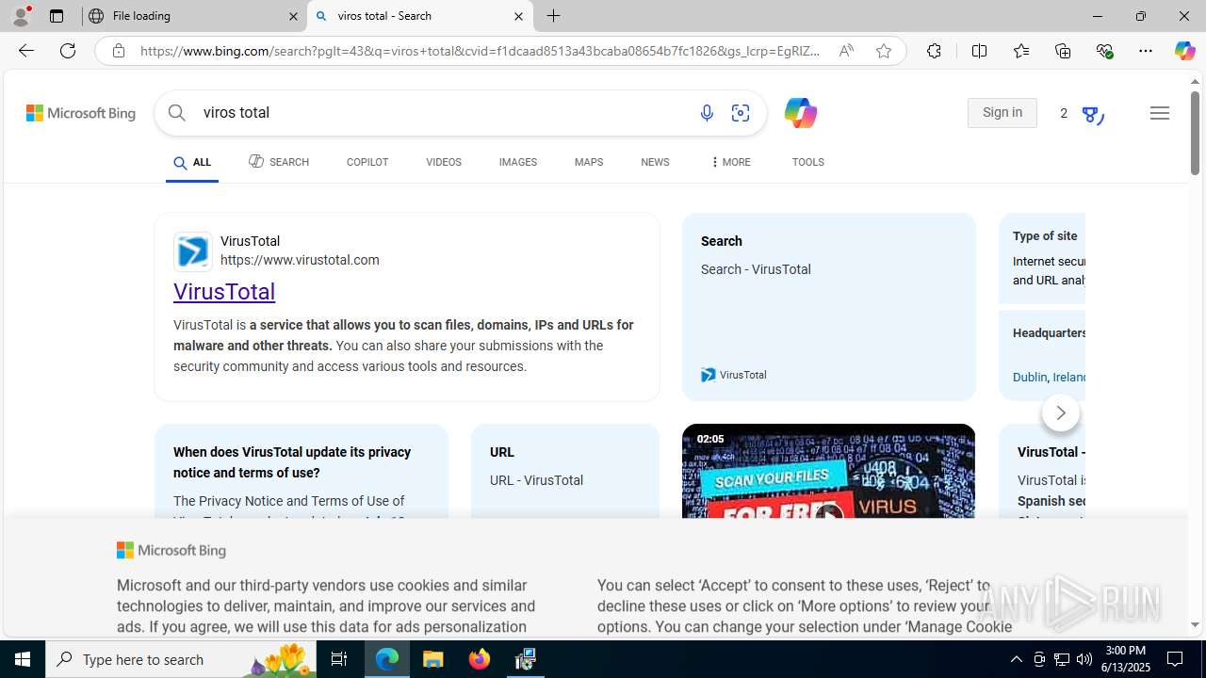Screen dimensions: 1206x678
Task: Open the Extensions puzzle icon
Action: tap(934, 51)
